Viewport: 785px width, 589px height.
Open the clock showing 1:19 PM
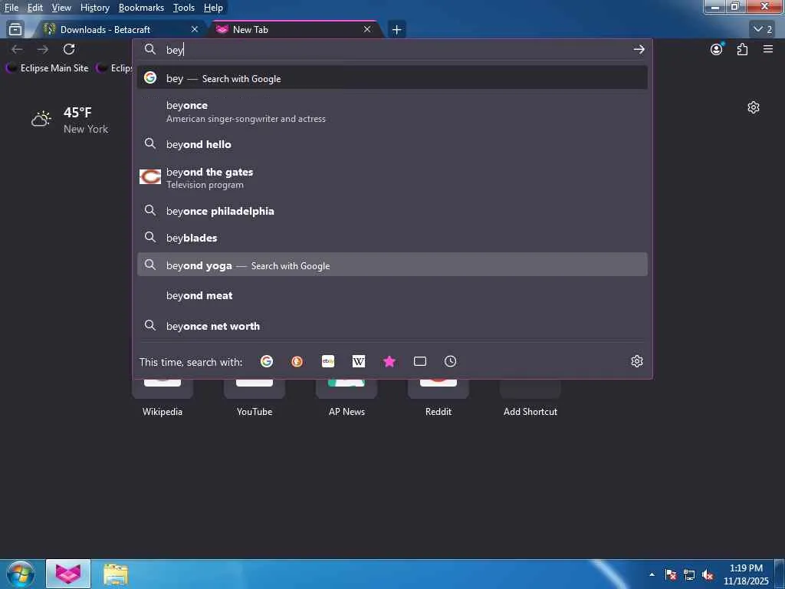pyautogui.click(x=746, y=574)
